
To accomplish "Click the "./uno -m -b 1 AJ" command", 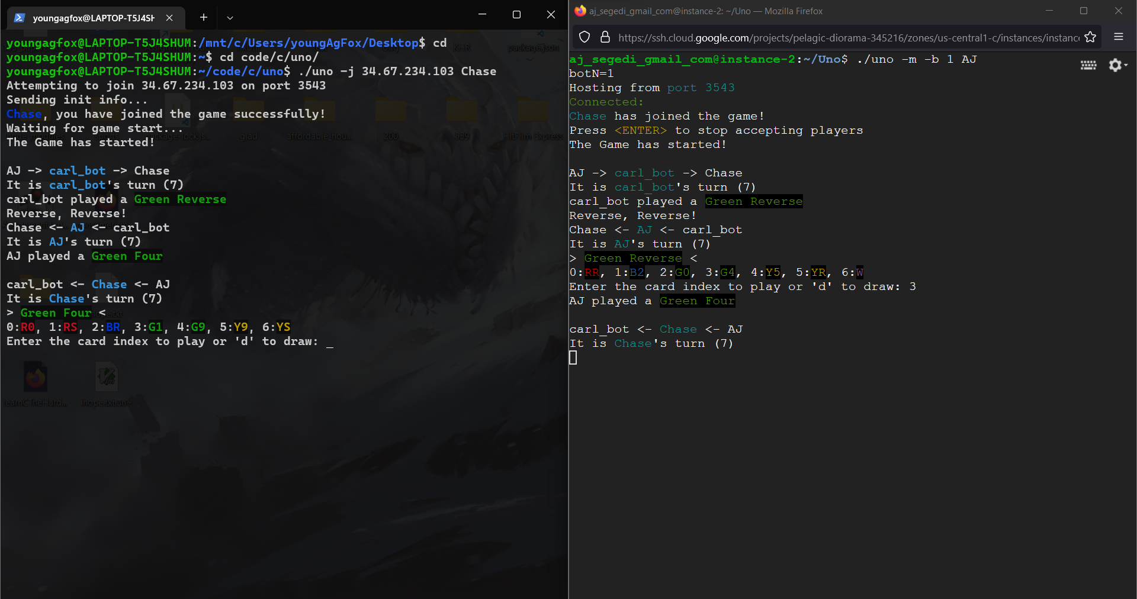I will coord(916,59).
